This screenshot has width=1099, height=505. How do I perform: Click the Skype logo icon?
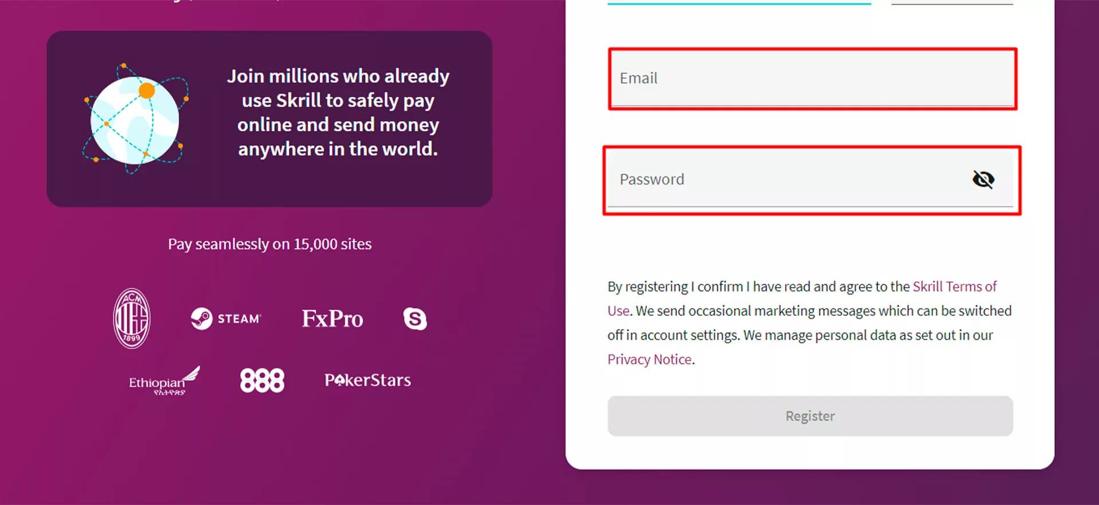(x=415, y=319)
